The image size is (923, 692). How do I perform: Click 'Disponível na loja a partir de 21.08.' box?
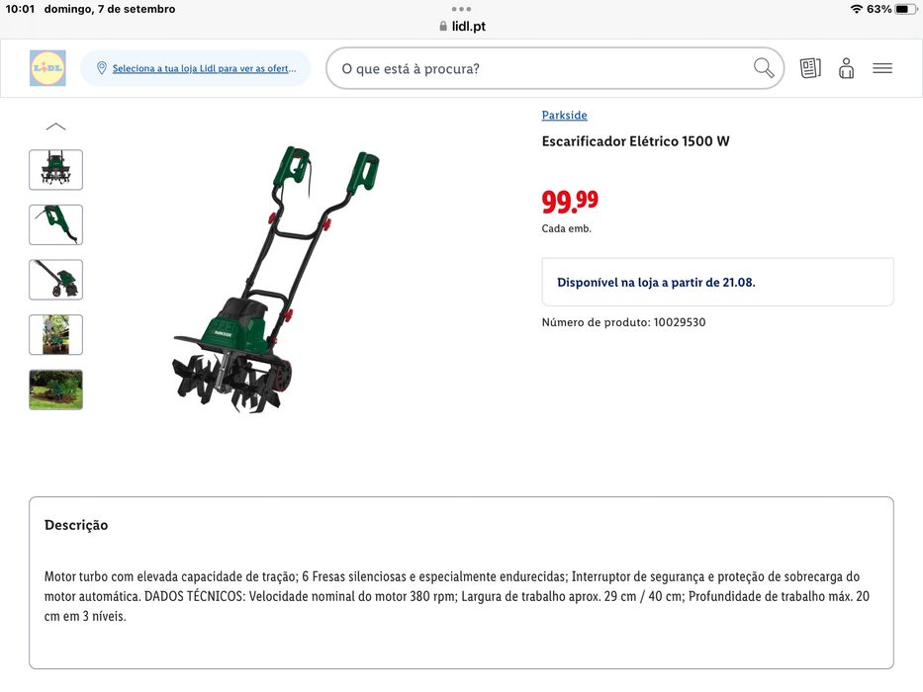pos(717,282)
